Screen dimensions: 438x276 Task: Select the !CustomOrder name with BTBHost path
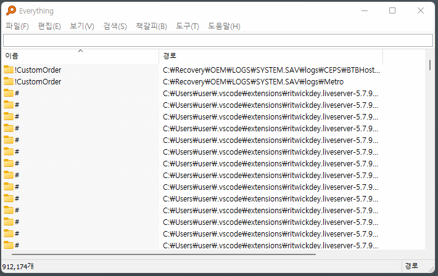coord(38,70)
